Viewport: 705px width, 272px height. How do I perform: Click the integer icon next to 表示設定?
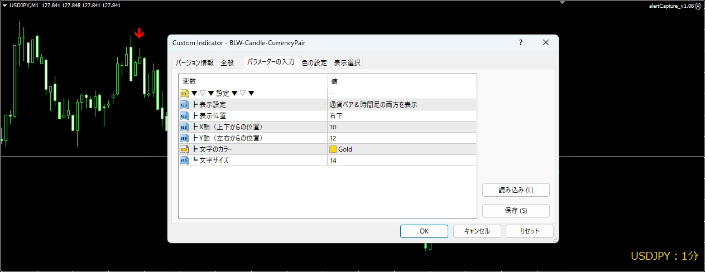tap(184, 105)
